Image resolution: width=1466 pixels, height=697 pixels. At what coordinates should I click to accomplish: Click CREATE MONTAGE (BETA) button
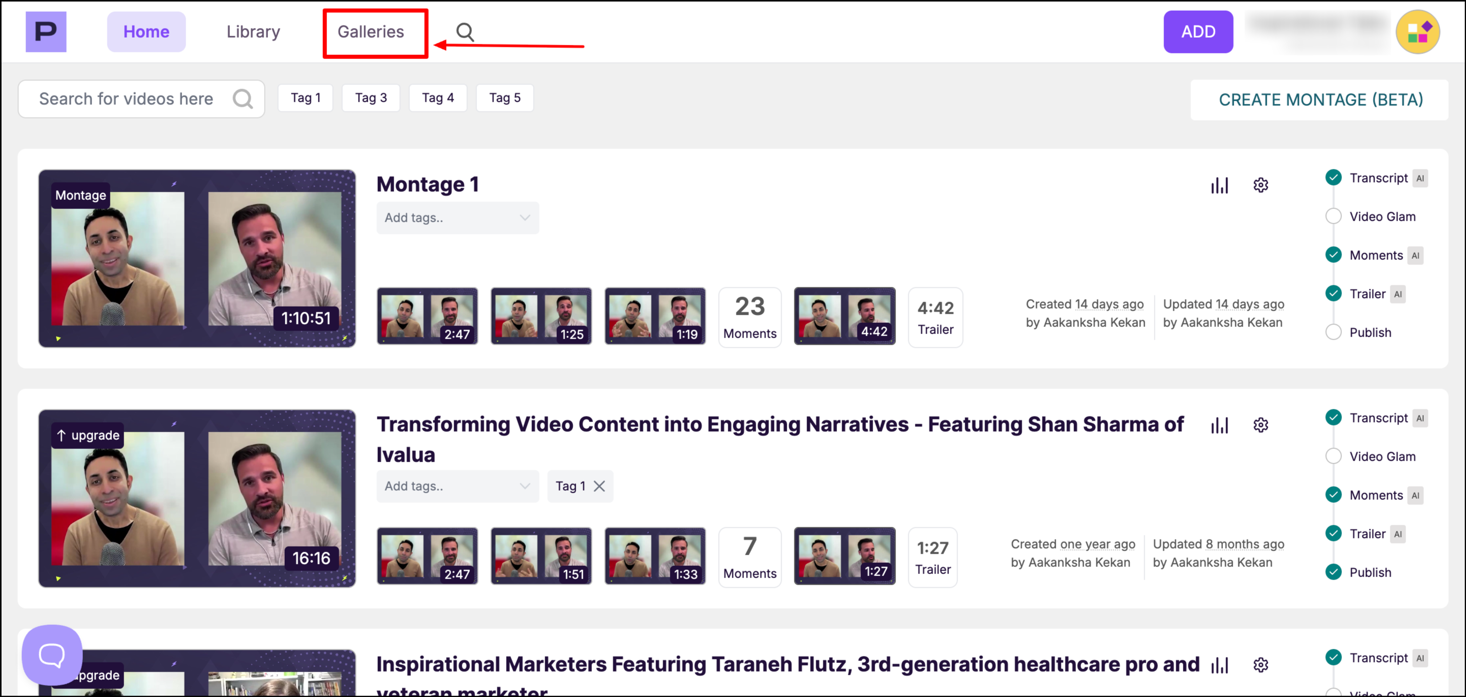point(1320,100)
